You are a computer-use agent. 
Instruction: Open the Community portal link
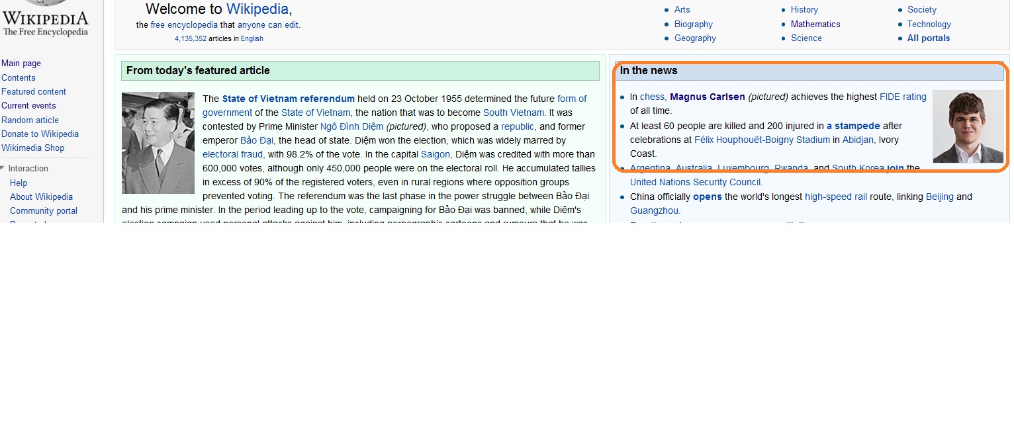coord(44,211)
